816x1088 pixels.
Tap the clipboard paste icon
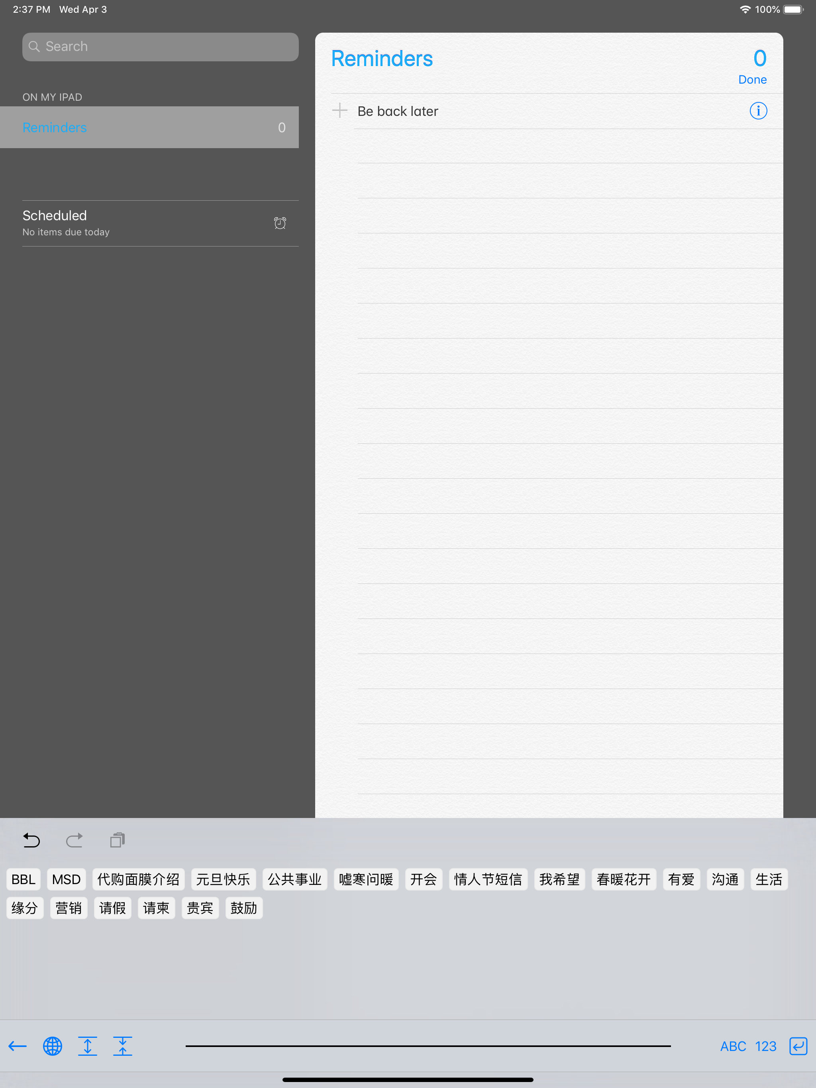[x=118, y=840]
